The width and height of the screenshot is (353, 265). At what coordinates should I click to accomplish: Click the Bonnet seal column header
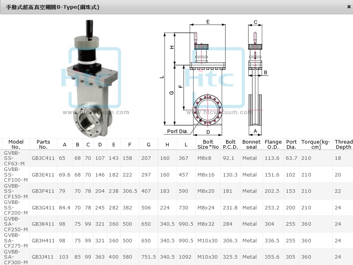[252, 144]
